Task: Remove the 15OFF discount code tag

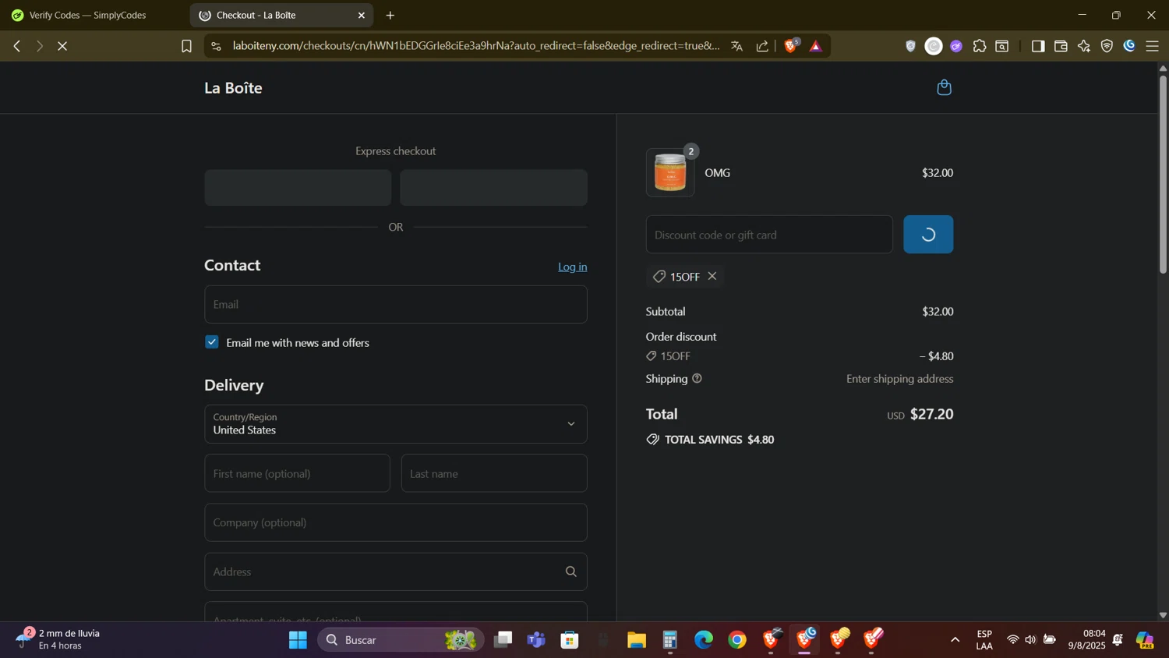Action: click(x=712, y=276)
